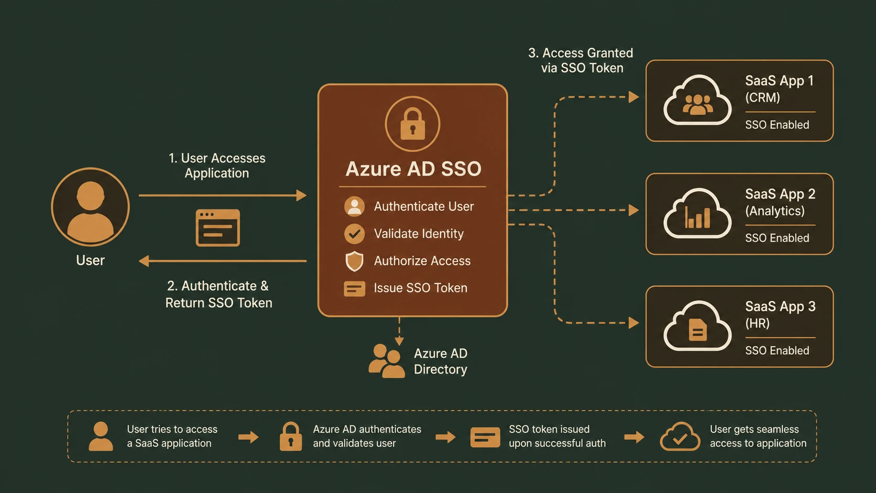Click 'Azure AD authenticates and validates user' text
Screen dimensions: 876x493
[367, 436]
